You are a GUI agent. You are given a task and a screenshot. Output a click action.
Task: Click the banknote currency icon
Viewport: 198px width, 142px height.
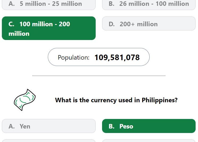(25, 100)
